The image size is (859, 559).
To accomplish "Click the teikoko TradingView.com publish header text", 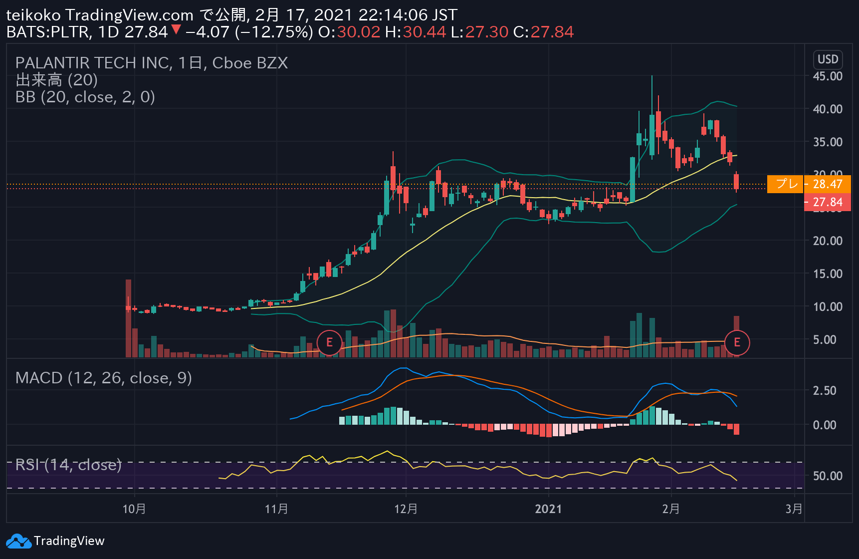I will click(232, 15).
